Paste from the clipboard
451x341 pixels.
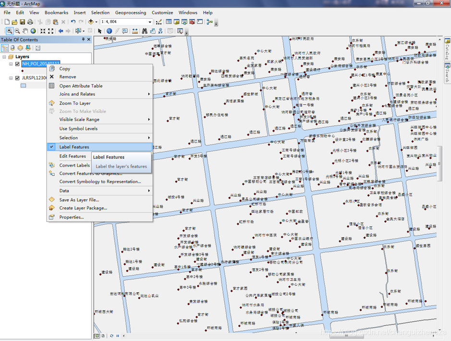point(56,22)
